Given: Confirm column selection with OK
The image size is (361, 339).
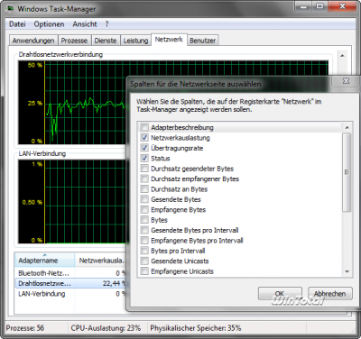Looking at the screenshot, I should (x=280, y=293).
